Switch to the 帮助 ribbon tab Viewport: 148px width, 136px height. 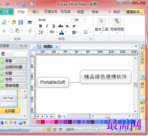pos(95,12)
